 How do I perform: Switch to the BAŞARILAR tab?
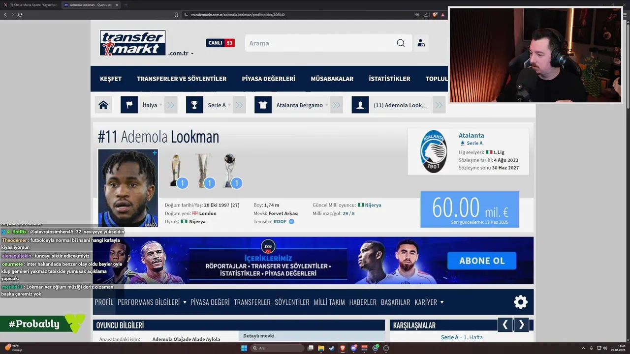(395, 302)
